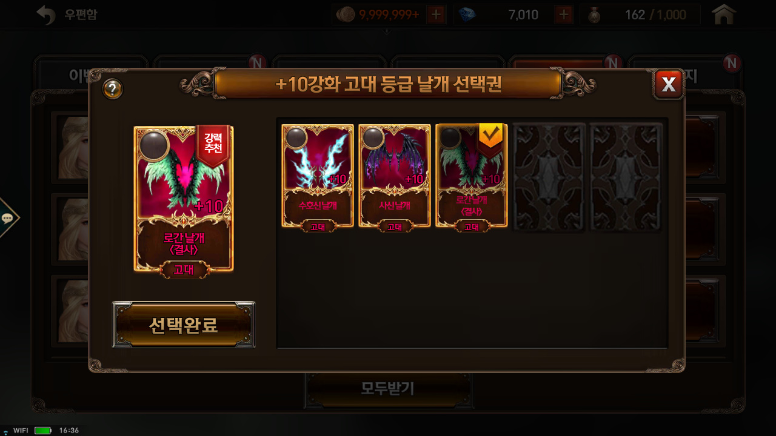Click the back arrow next to 우편함
Screen dimensions: 776x436
point(46,15)
